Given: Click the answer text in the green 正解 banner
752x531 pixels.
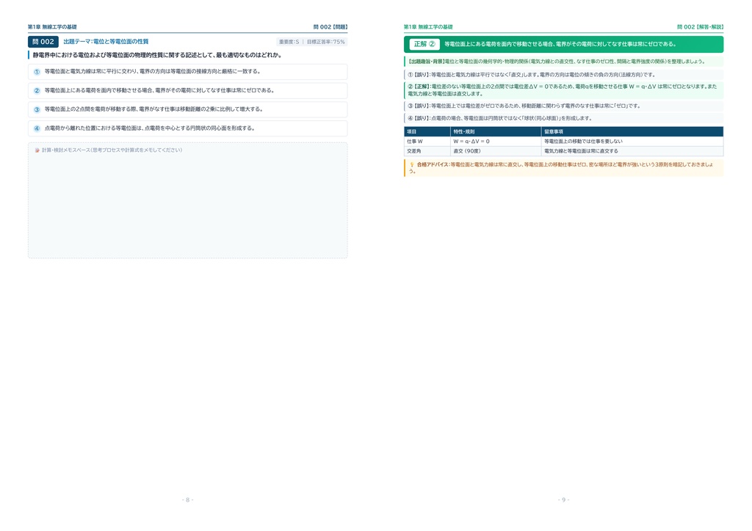Looking at the screenshot, I should point(560,44).
